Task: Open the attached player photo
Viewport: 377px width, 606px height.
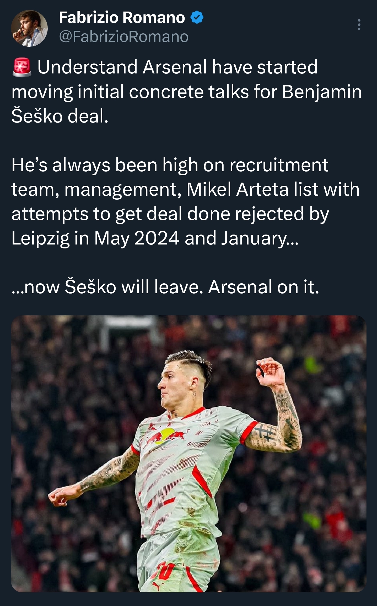Action: [189, 454]
